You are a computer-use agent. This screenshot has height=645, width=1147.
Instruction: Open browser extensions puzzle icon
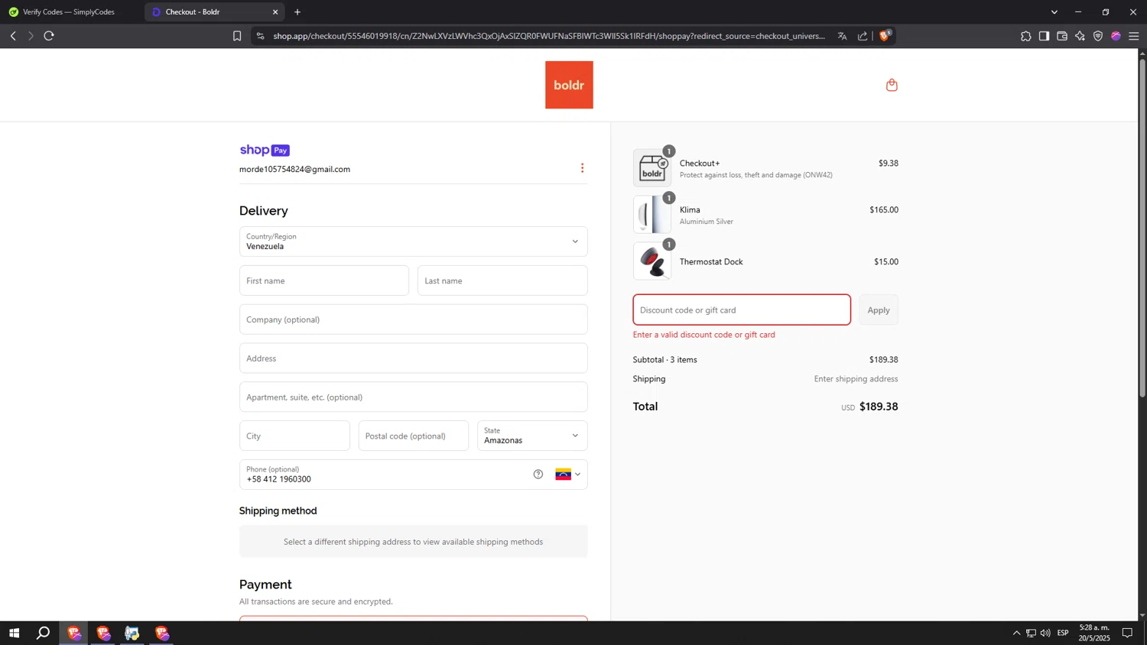click(x=1026, y=36)
